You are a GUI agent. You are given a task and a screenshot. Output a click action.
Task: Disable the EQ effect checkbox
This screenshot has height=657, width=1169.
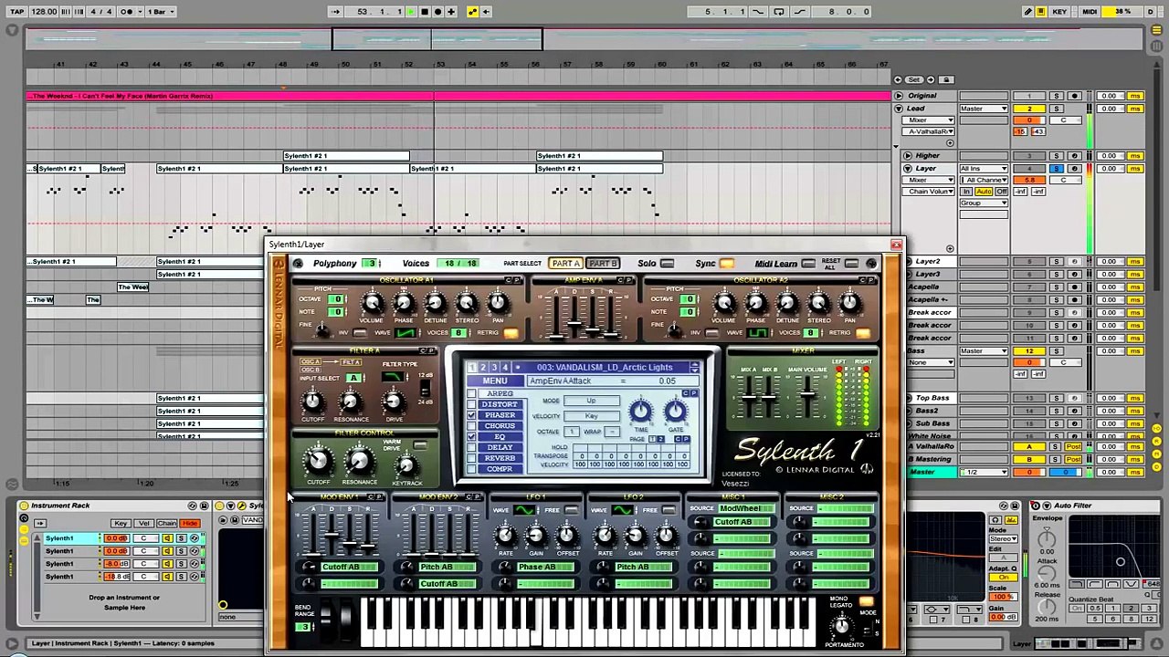point(471,437)
